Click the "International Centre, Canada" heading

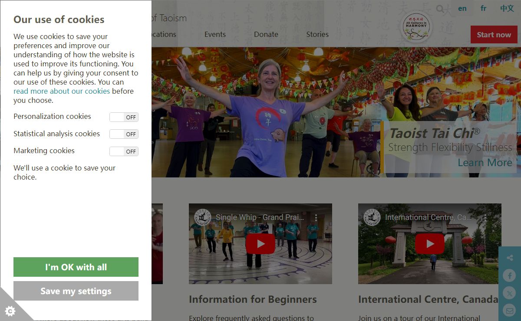click(x=428, y=299)
